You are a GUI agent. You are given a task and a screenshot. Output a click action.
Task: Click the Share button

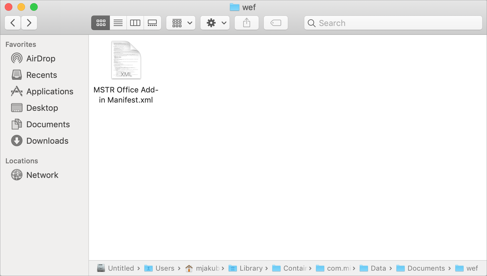click(246, 22)
